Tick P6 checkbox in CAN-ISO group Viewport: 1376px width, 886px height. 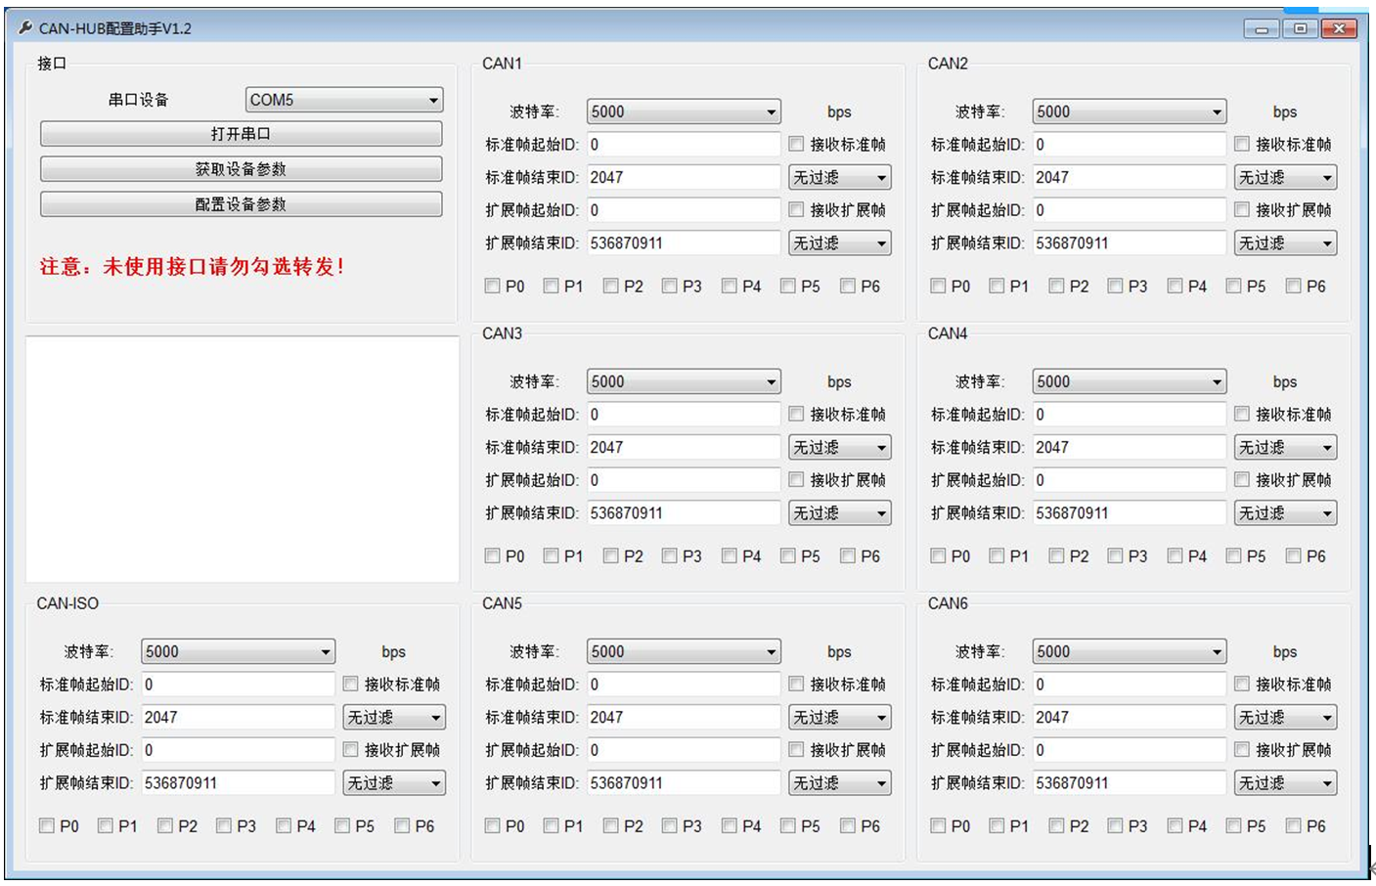click(x=402, y=825)
